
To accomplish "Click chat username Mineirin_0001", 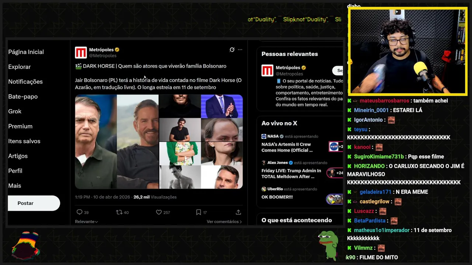I will (x=371, y=110).
